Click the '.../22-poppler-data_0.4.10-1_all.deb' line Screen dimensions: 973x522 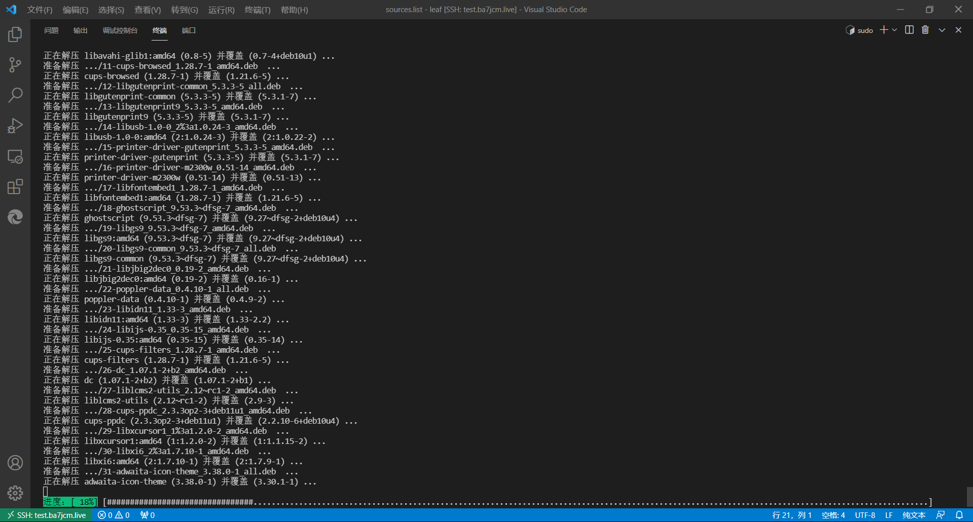click(x=157, y=289)
